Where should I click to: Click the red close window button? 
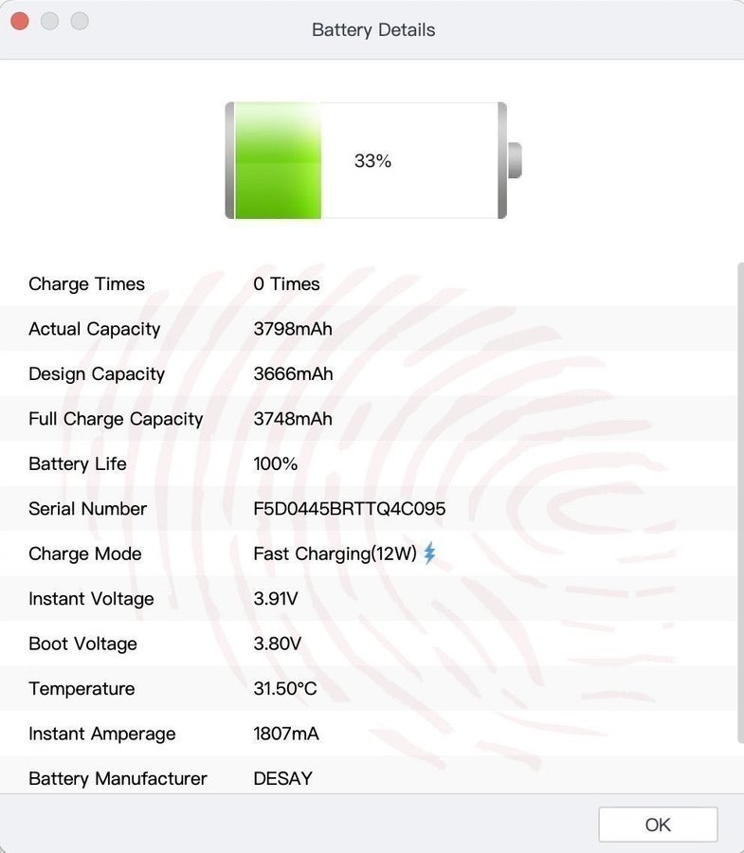20,21
